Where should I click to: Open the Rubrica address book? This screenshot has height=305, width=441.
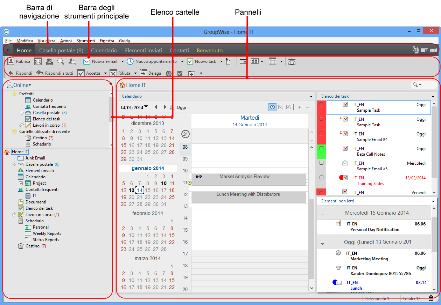[x=19, y=61]
